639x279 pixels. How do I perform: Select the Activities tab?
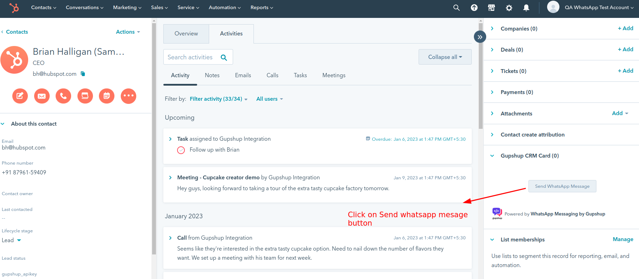(231, 34)
